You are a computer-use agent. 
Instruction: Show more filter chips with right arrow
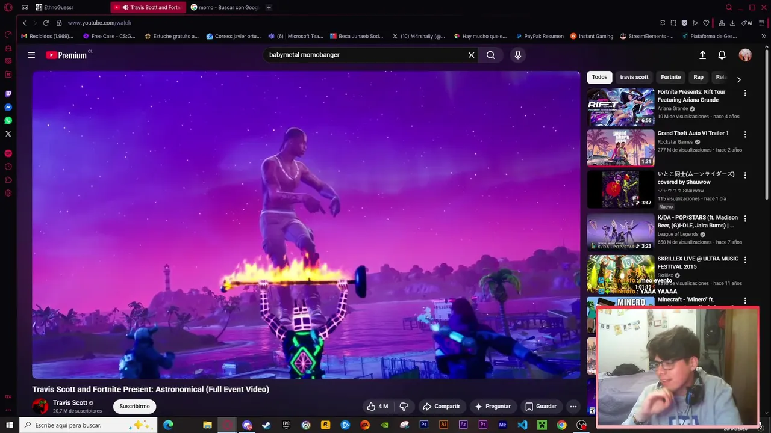click(x=738, y=79)
